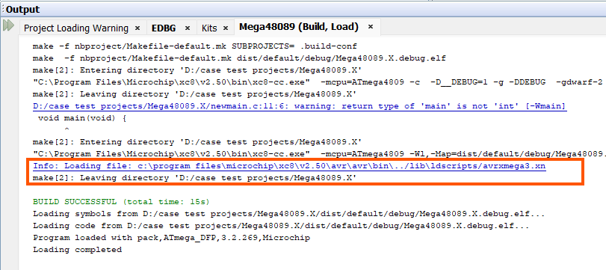Click the green re-run double-arrow icon
Viewport: 606px width, 270px height.
[x=8, y=26]
